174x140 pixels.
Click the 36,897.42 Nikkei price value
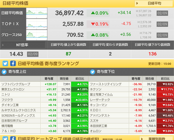tap(69, 13)
